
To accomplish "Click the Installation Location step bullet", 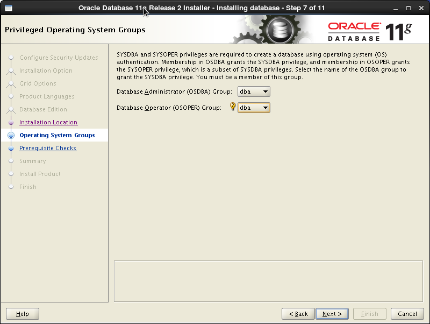I will coord(11,123).
